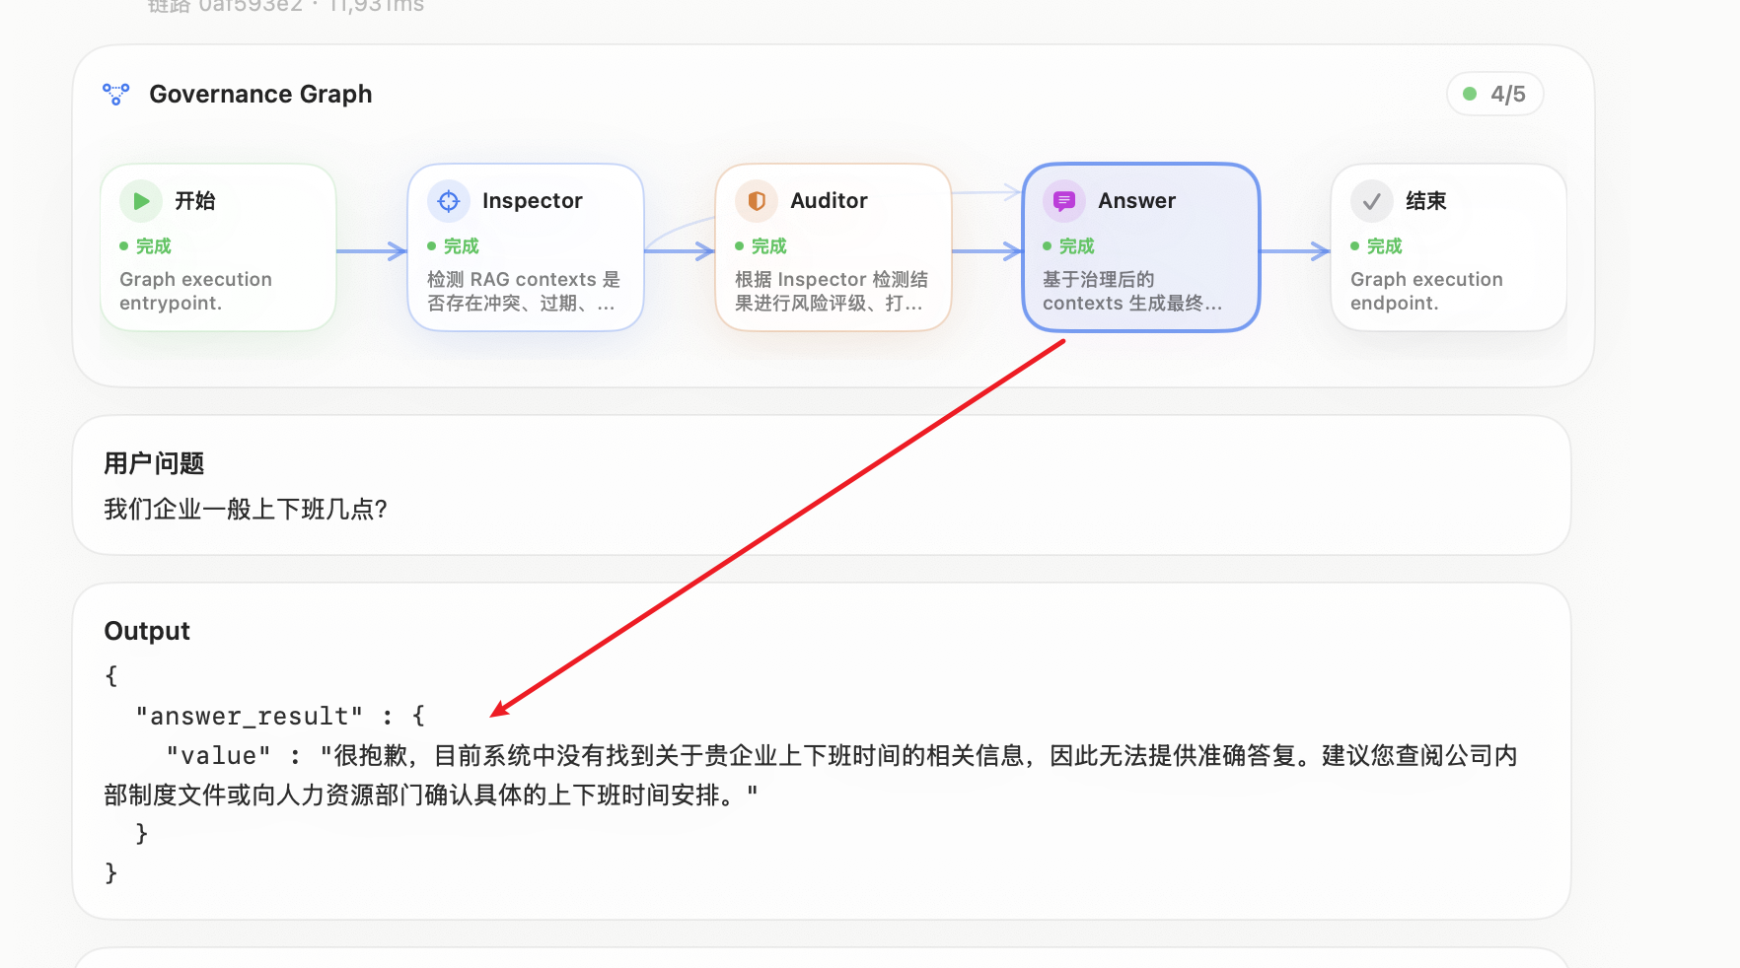1740x968 pixels.
Task: Click the Inspector description 检测 RAG contexts
Action: coord(524,291)
